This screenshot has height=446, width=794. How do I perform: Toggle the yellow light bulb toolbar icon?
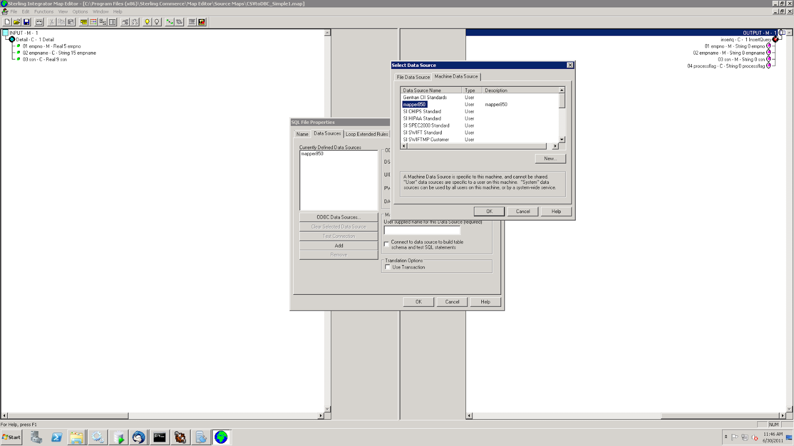pos(146,21)
